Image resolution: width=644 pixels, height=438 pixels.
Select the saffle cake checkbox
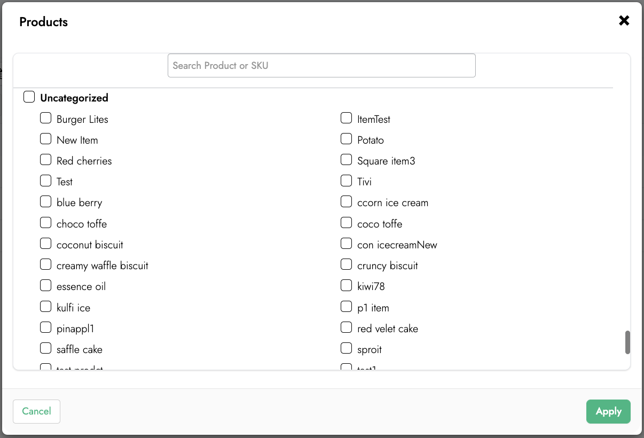point(46,348)
